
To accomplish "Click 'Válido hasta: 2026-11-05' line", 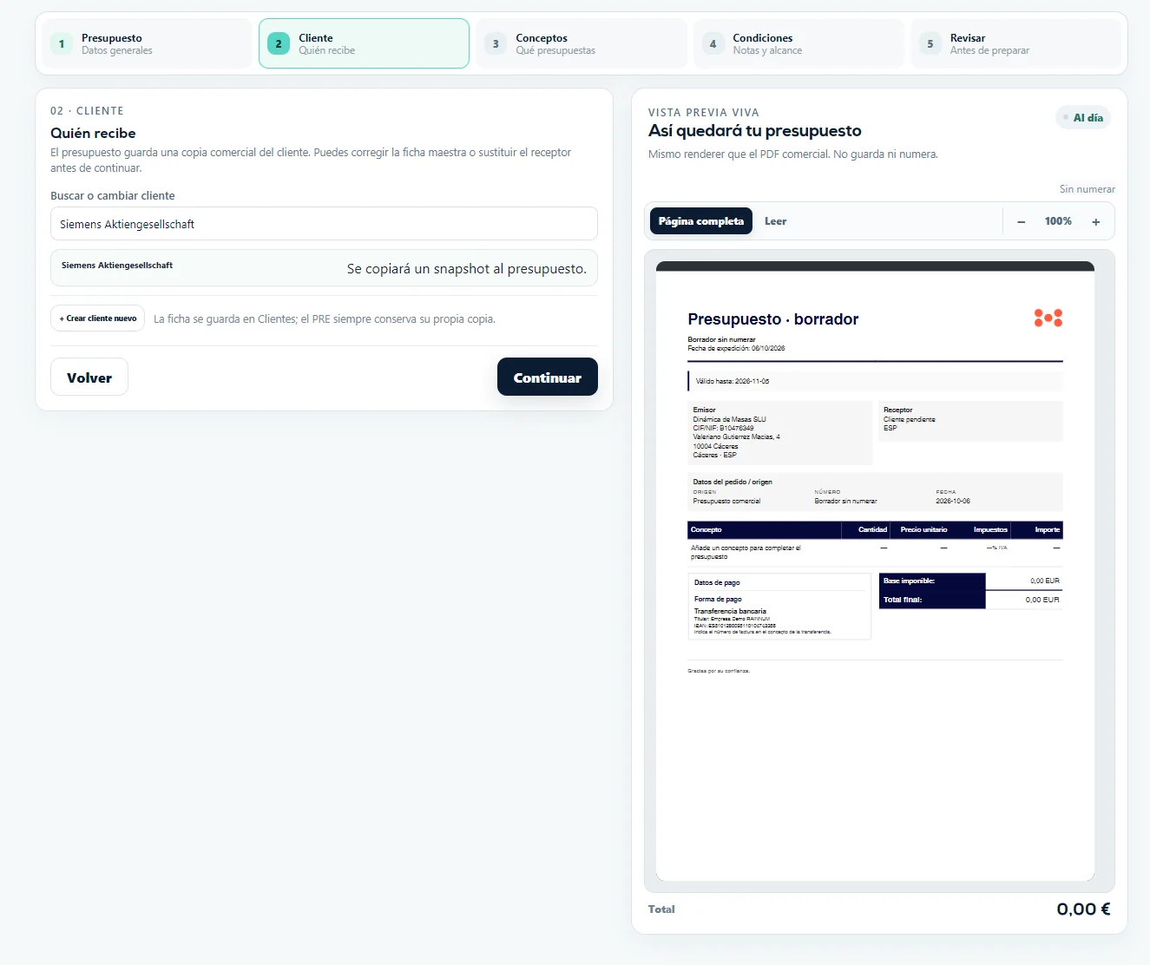I will (733, 381).
